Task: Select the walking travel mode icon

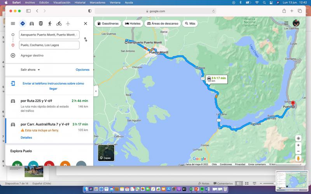Action: click(x=50, y=24)
